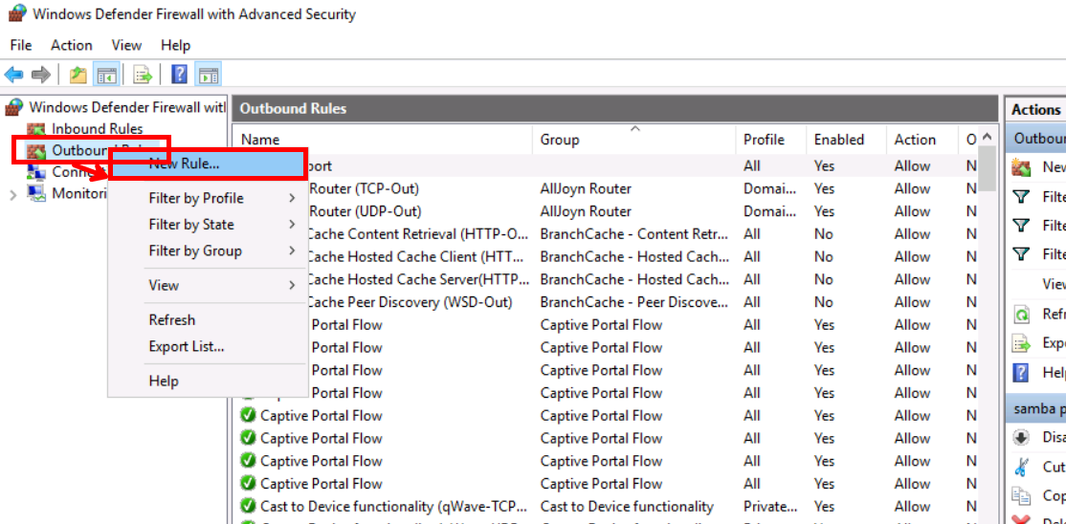Image resolution: width=1066 pixels, height=524 pixels.
Task: Click the Actions pane header
Action: (1035, 109)
